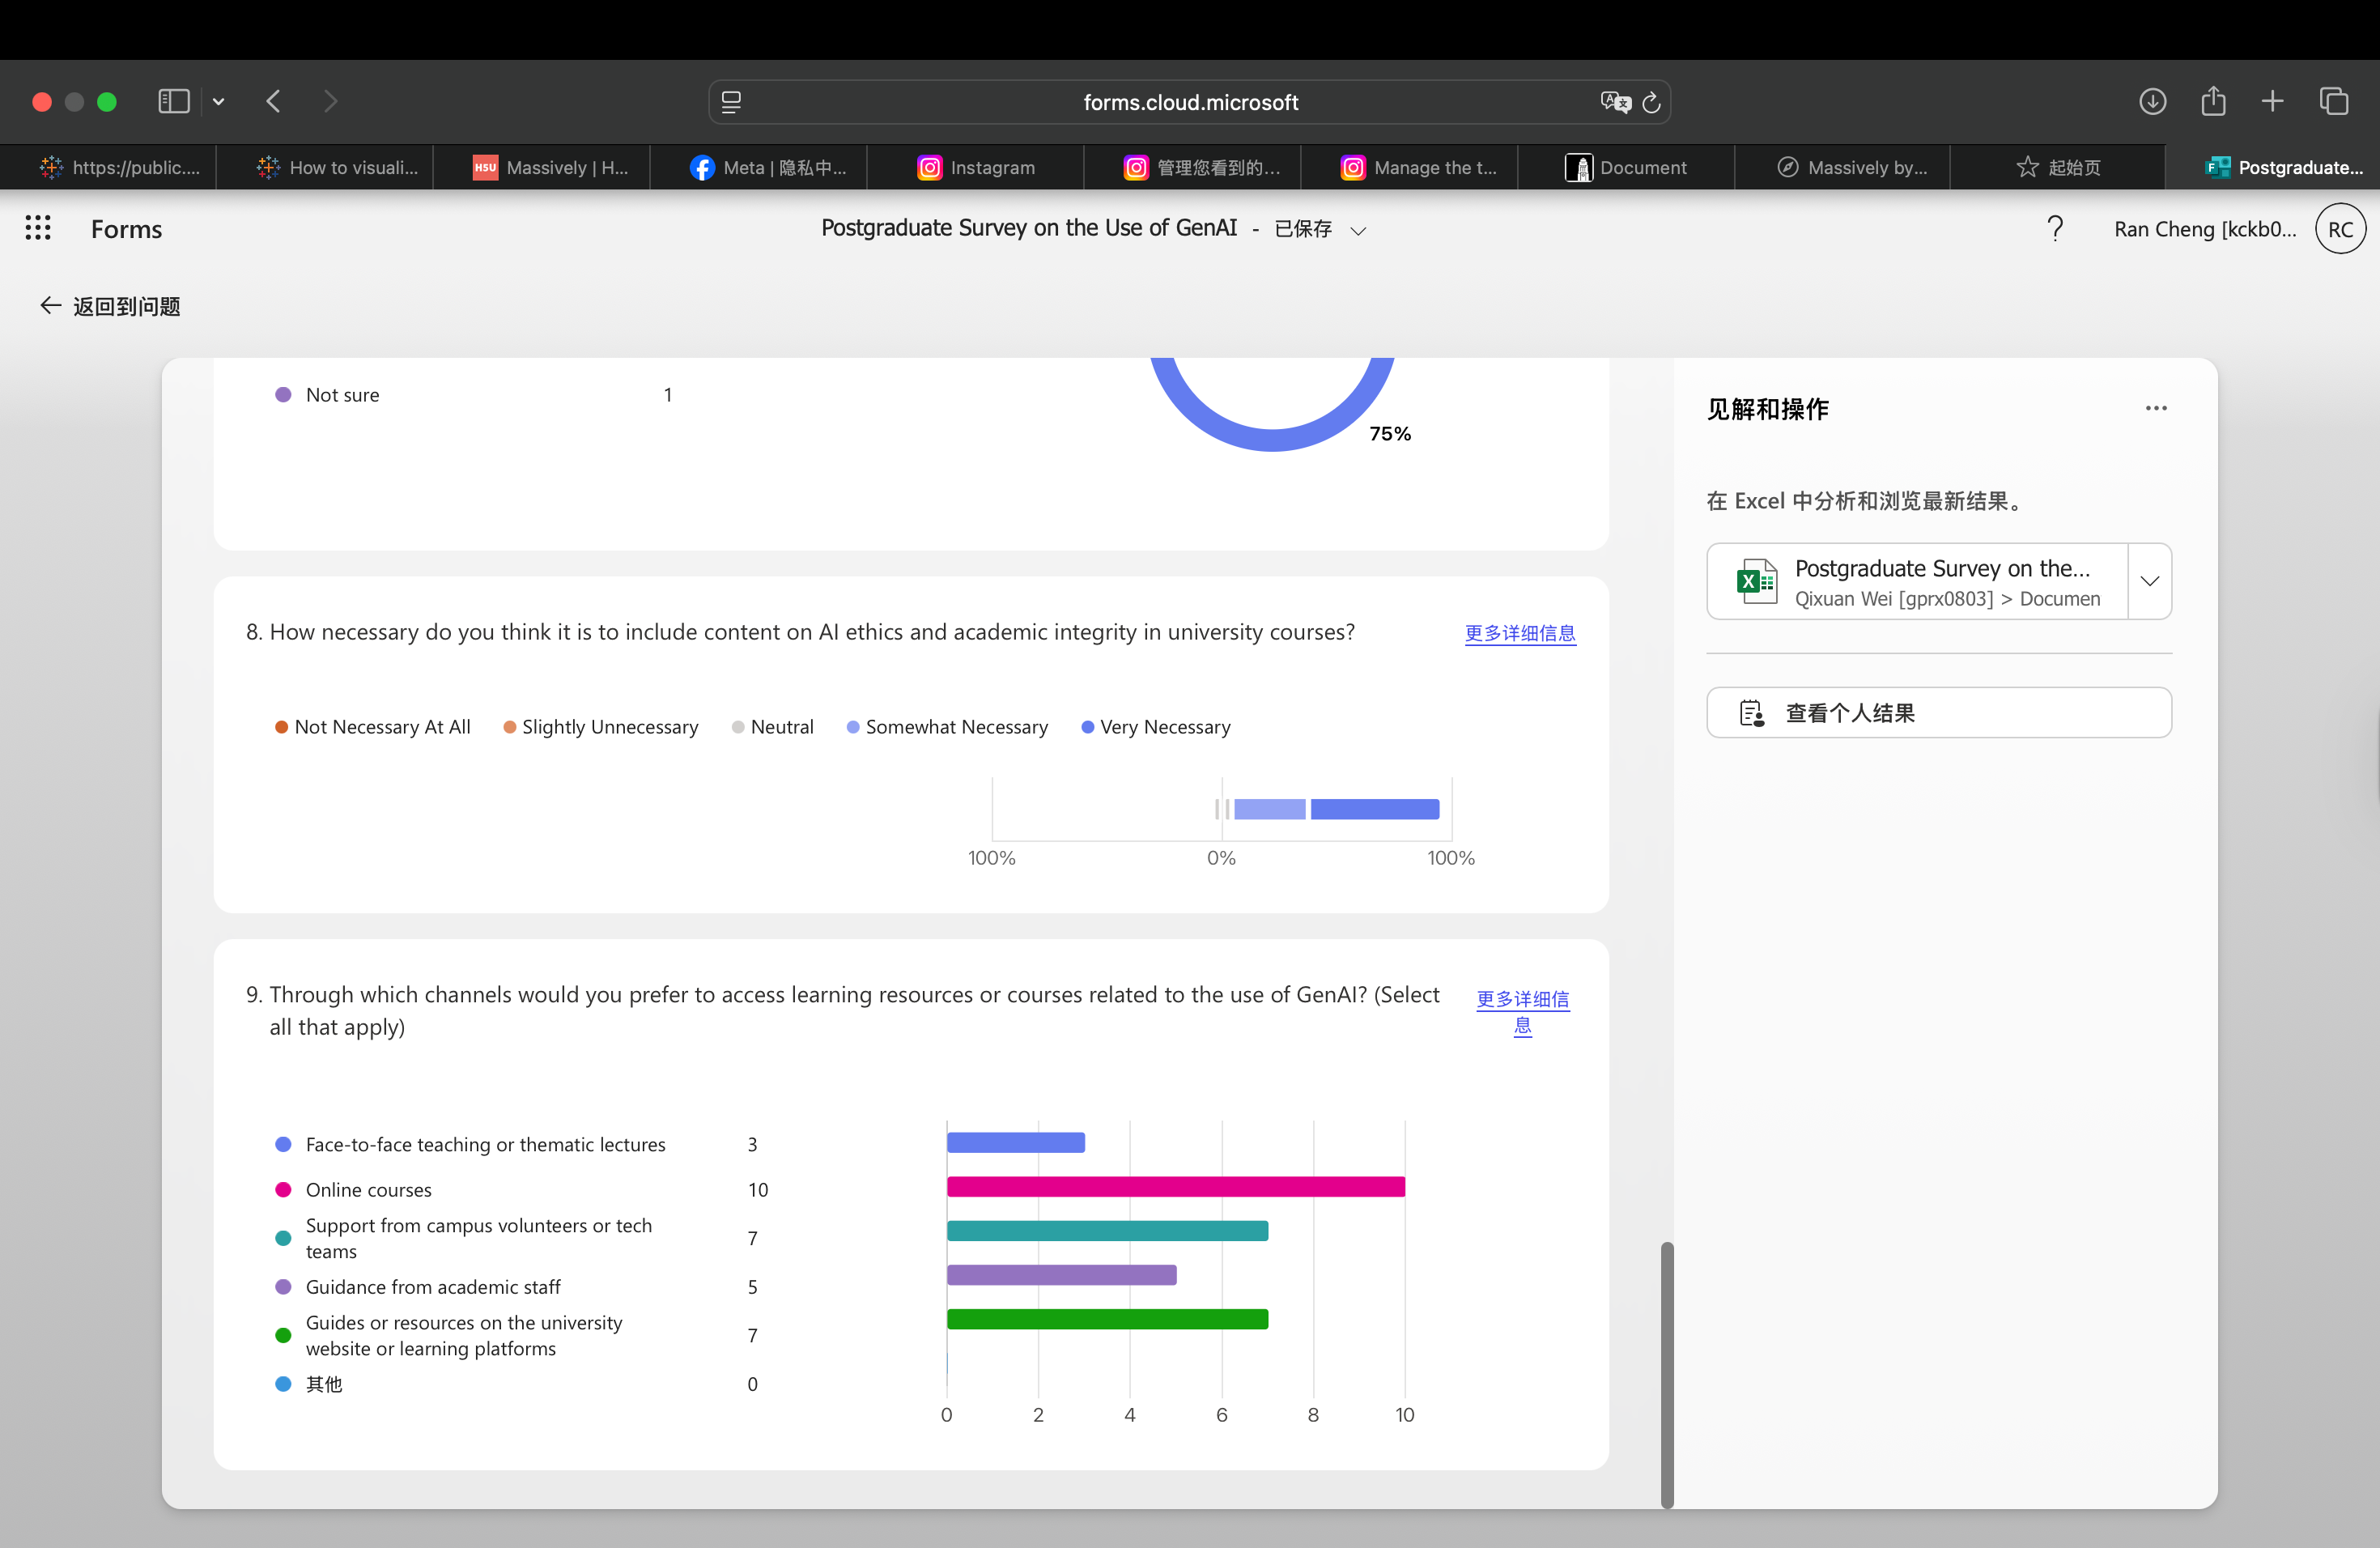Open the translate page icon

(1614, 102)
